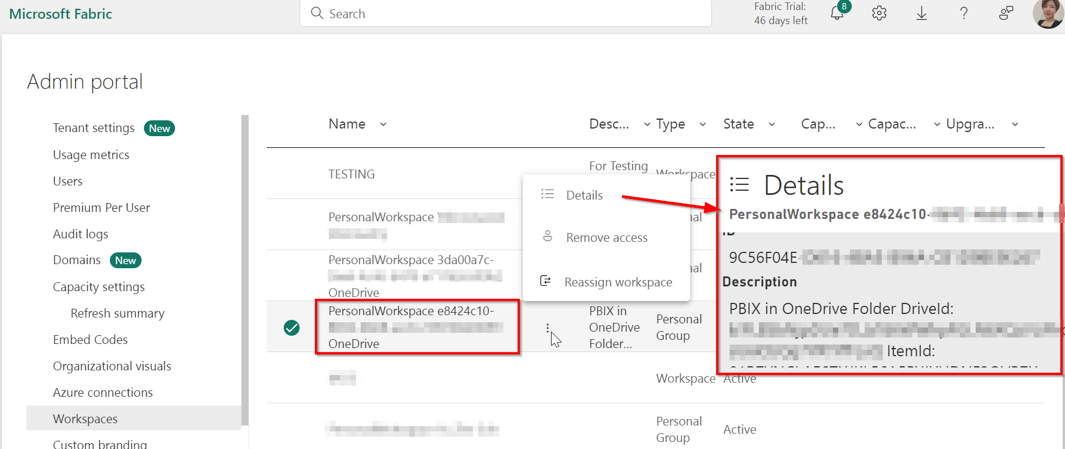Click the Fabric Trial 46 days left text
1065x449 pixels.
(x=781, y=13)
